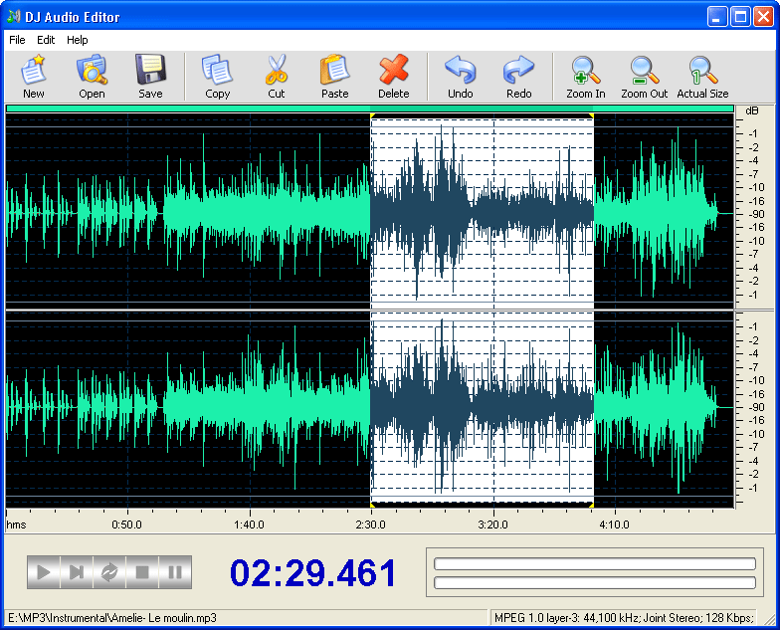Pause the playback
This screenshot has height=630, width=780.
pyautogui.click(x=175, y=572)
